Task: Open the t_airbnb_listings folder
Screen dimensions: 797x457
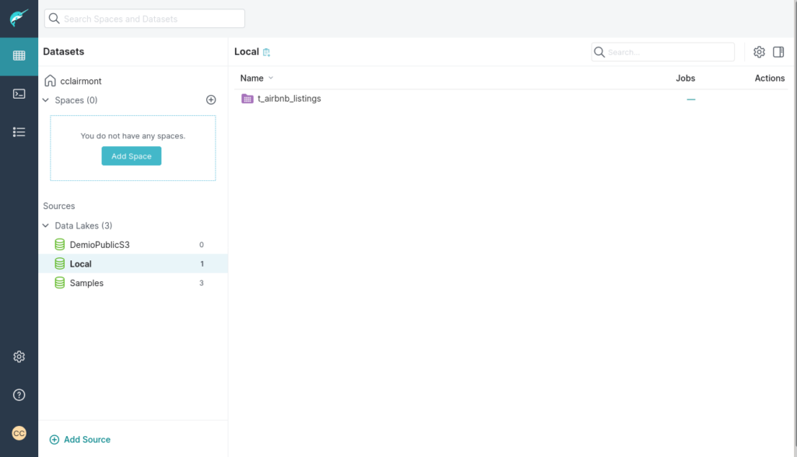Action: point(289,99)
